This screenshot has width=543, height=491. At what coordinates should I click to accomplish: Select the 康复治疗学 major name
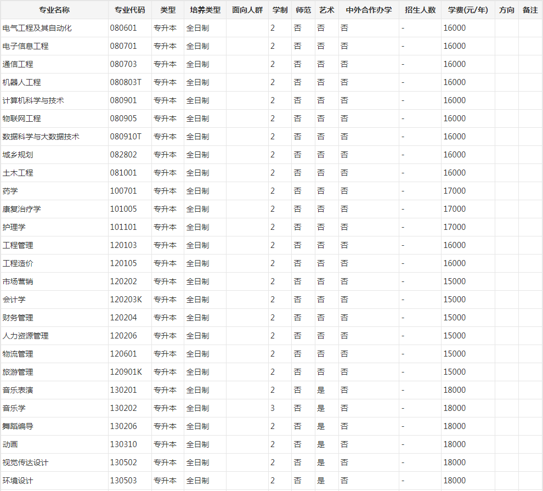point(22,209)
